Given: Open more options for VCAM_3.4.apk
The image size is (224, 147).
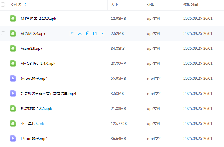Looking at the screenshot, I should pos(103,33).
